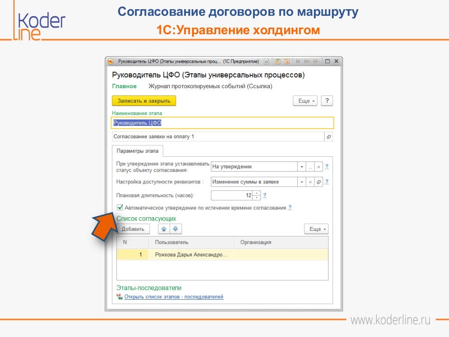The width and height of the screenshot is (449, 337).
Task: Expand the Изменение суммы в заявке dropdown
Action: (302, 182)
